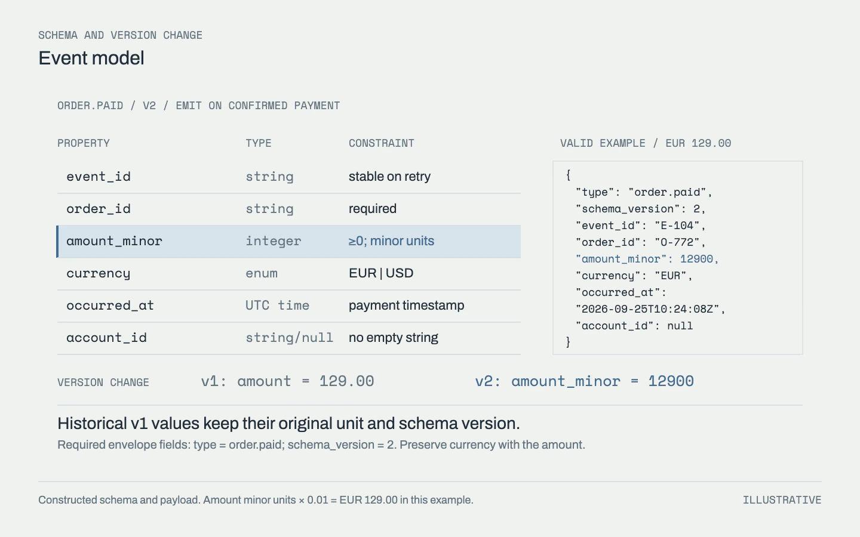The height and width of the screenshot is (537, 860).
Task: Click 'ORDER.PAID / V2 / EMIT ON CONFIRMED PAYMENT'
Action: click(x=198, y=106)
